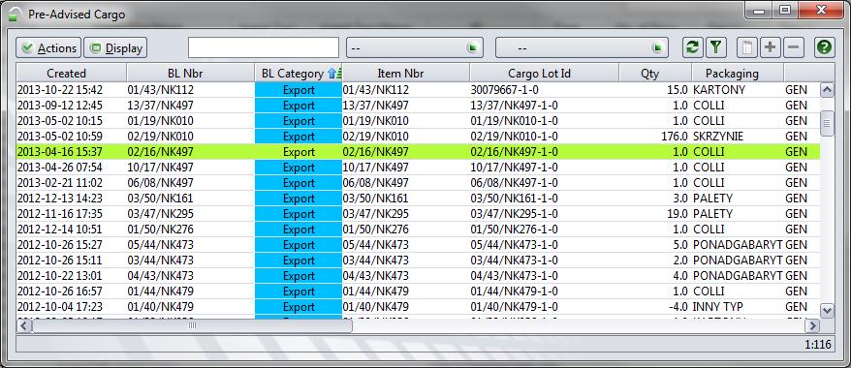Click the vertical scrollbar down arrow

[827, 310]
